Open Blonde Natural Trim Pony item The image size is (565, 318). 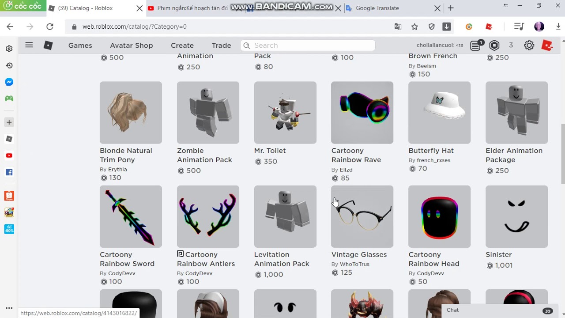tap(126, 155)
